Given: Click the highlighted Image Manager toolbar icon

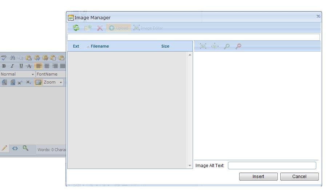Looking at the screenshot, I should [39, 82].
